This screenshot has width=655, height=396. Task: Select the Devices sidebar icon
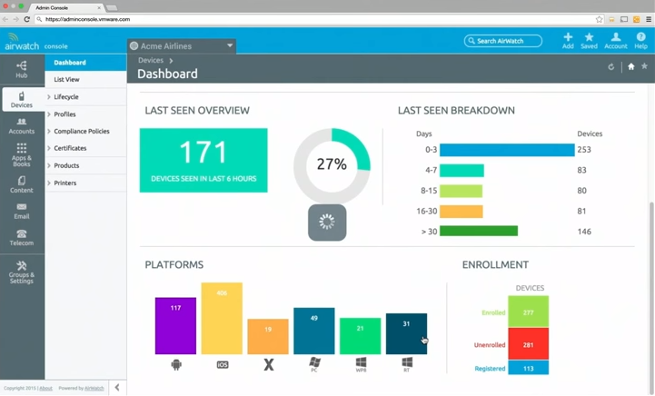click(21, 99)
